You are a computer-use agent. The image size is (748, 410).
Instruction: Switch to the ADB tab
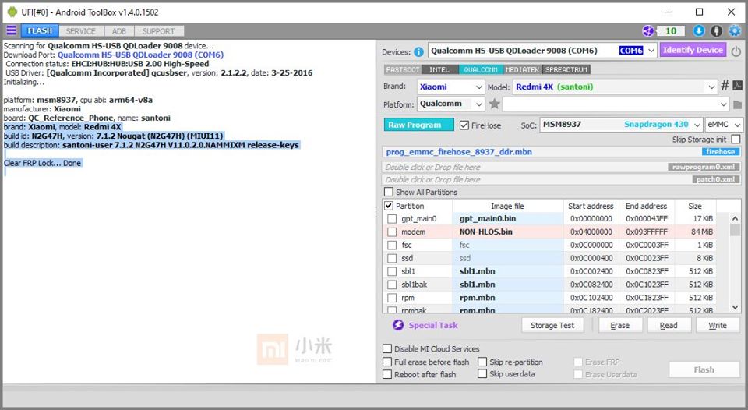[x=118, y=31]
